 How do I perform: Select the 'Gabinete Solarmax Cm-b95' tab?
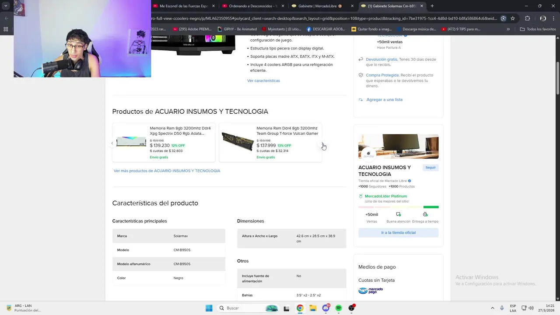392,6
